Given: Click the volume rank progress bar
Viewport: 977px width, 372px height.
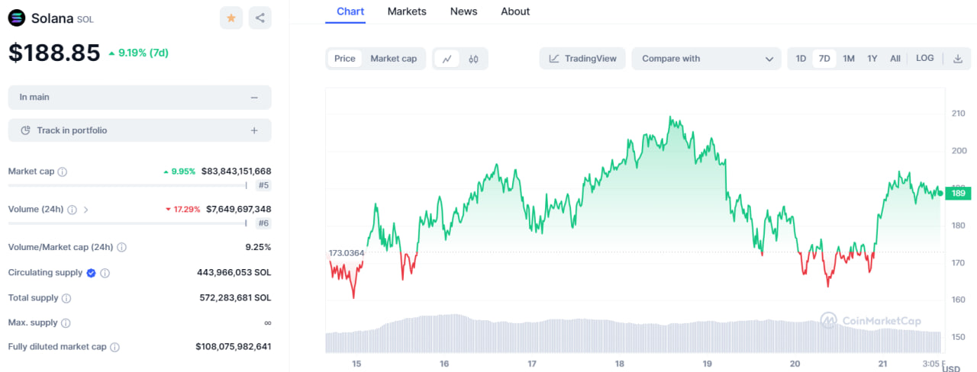Looking at the screenshot, I should 128,223.
